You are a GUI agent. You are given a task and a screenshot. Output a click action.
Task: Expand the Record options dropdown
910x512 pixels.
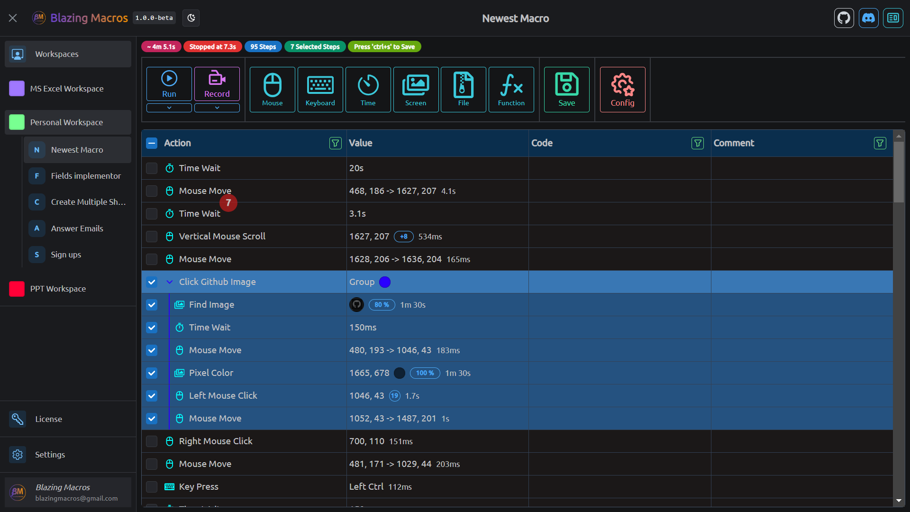(217, 108)
